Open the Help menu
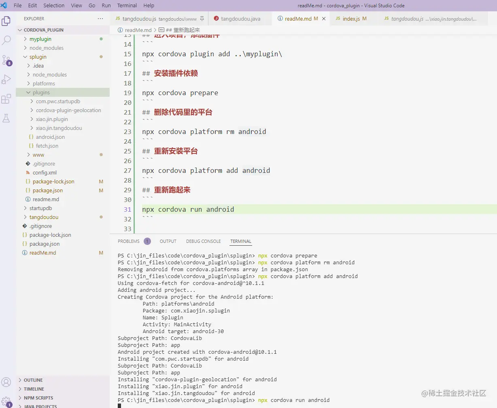497x408 pixels. point(149,5)
